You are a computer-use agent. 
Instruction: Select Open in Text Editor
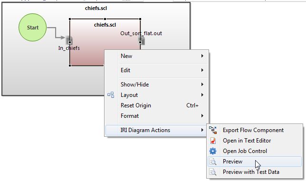255,141
